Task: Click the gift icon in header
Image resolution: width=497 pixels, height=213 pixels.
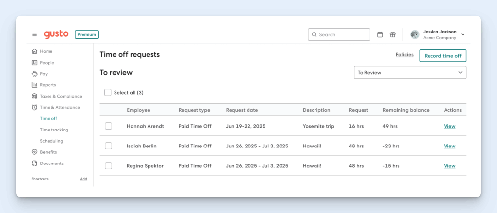Action: [x=392, y=34]
